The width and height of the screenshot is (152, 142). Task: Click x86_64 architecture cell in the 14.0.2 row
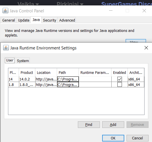click(136, 79)
